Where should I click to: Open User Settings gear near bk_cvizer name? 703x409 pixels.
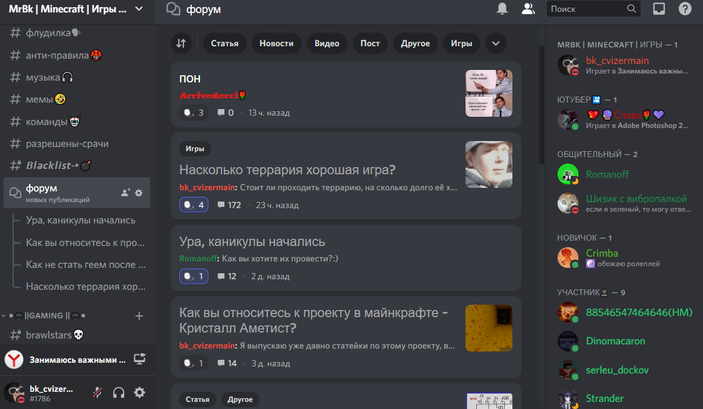pyautogui.click(x=138, y=392)
